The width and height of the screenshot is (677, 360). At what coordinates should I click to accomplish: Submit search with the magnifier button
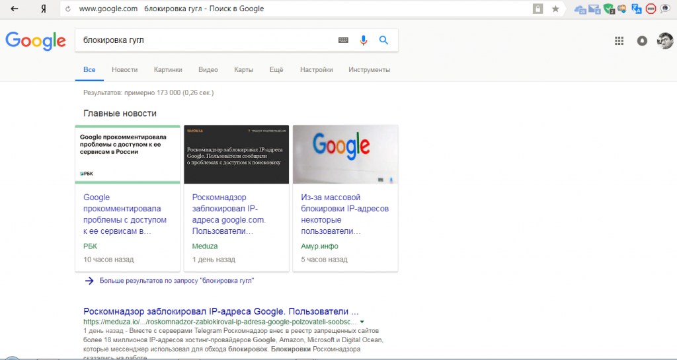tap(383, 40)
